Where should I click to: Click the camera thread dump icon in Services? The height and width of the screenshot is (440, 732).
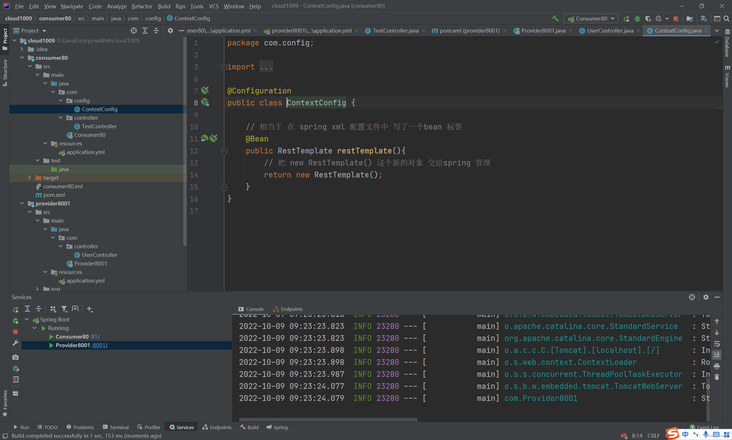(15, 357)
